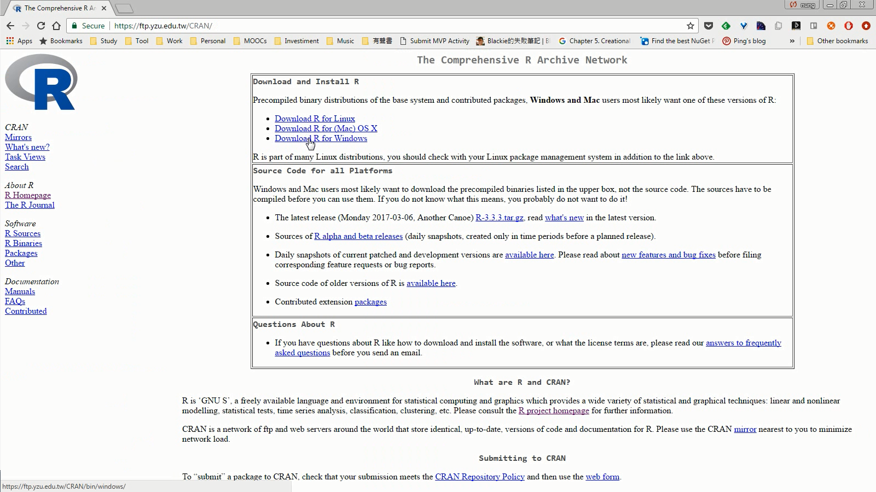
Task: Open FAQs under Documentation
Action: click(15, 301)
